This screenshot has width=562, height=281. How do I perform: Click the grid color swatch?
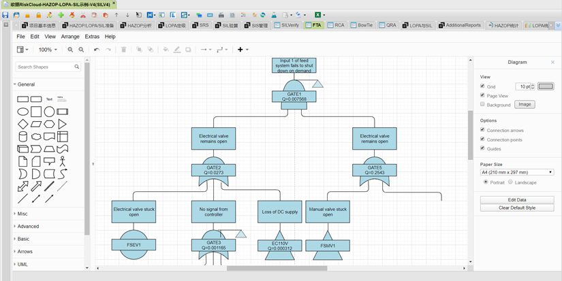(x=546, y=86)
